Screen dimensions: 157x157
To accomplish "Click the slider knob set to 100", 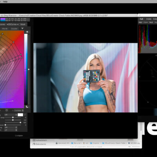I will 20,122.
